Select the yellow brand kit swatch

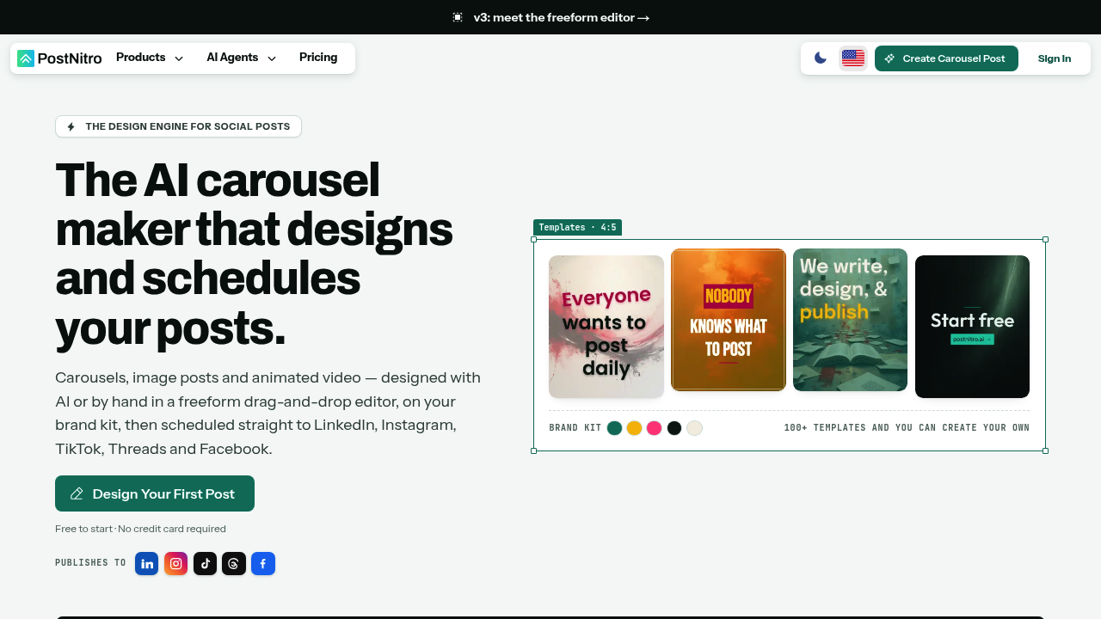click(x=634, y=428)
